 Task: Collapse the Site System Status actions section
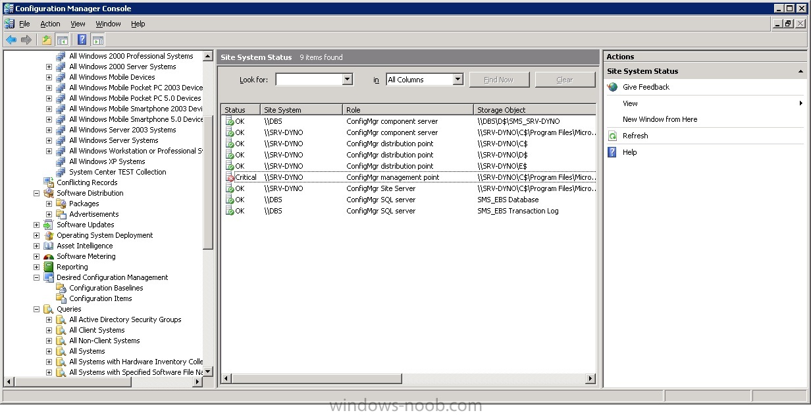[800, 71]
